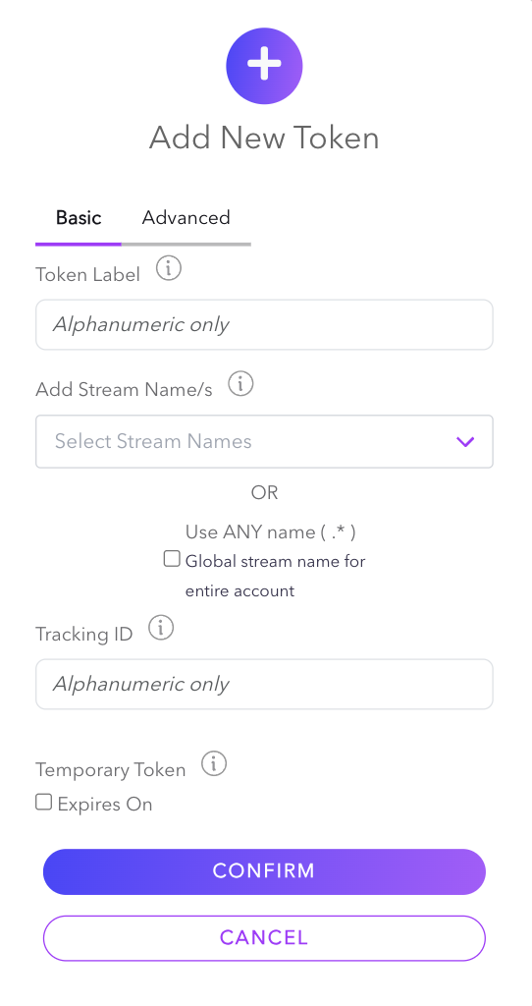Screen dimensions: 532x1006
Task: Click the 'Temporary Token' label text
Action: [x=110, y=769]
